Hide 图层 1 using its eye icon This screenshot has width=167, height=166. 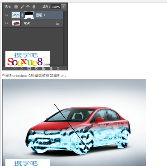point(7,15)
